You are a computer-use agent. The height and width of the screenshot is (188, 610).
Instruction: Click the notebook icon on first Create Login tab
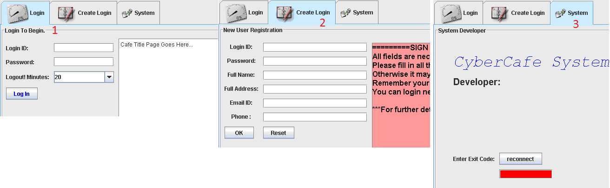(66, 13)
